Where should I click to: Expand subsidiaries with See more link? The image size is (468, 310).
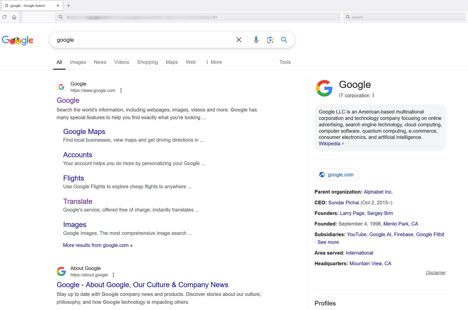[328, 242]
